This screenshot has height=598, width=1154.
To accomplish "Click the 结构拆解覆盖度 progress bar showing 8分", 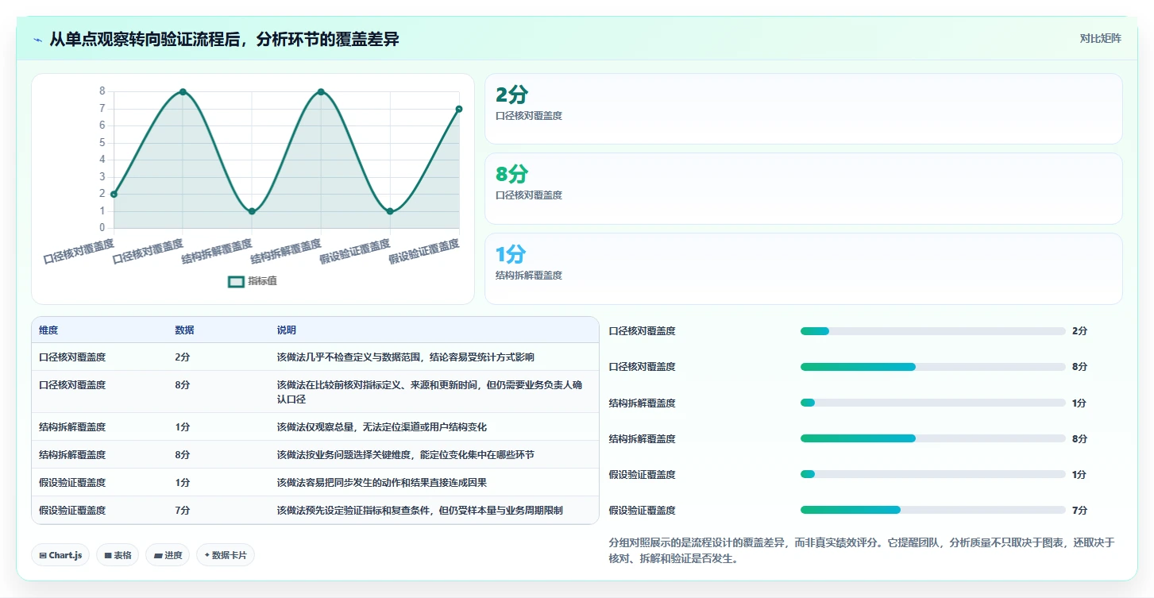I will coord(933,438).
